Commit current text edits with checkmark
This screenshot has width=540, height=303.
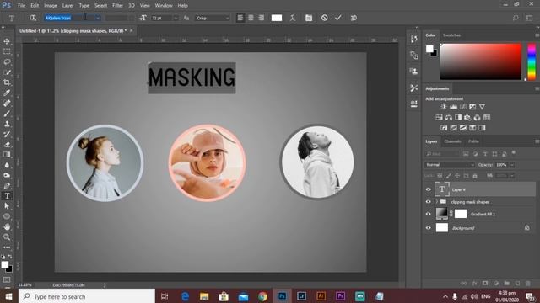(338, 18)
